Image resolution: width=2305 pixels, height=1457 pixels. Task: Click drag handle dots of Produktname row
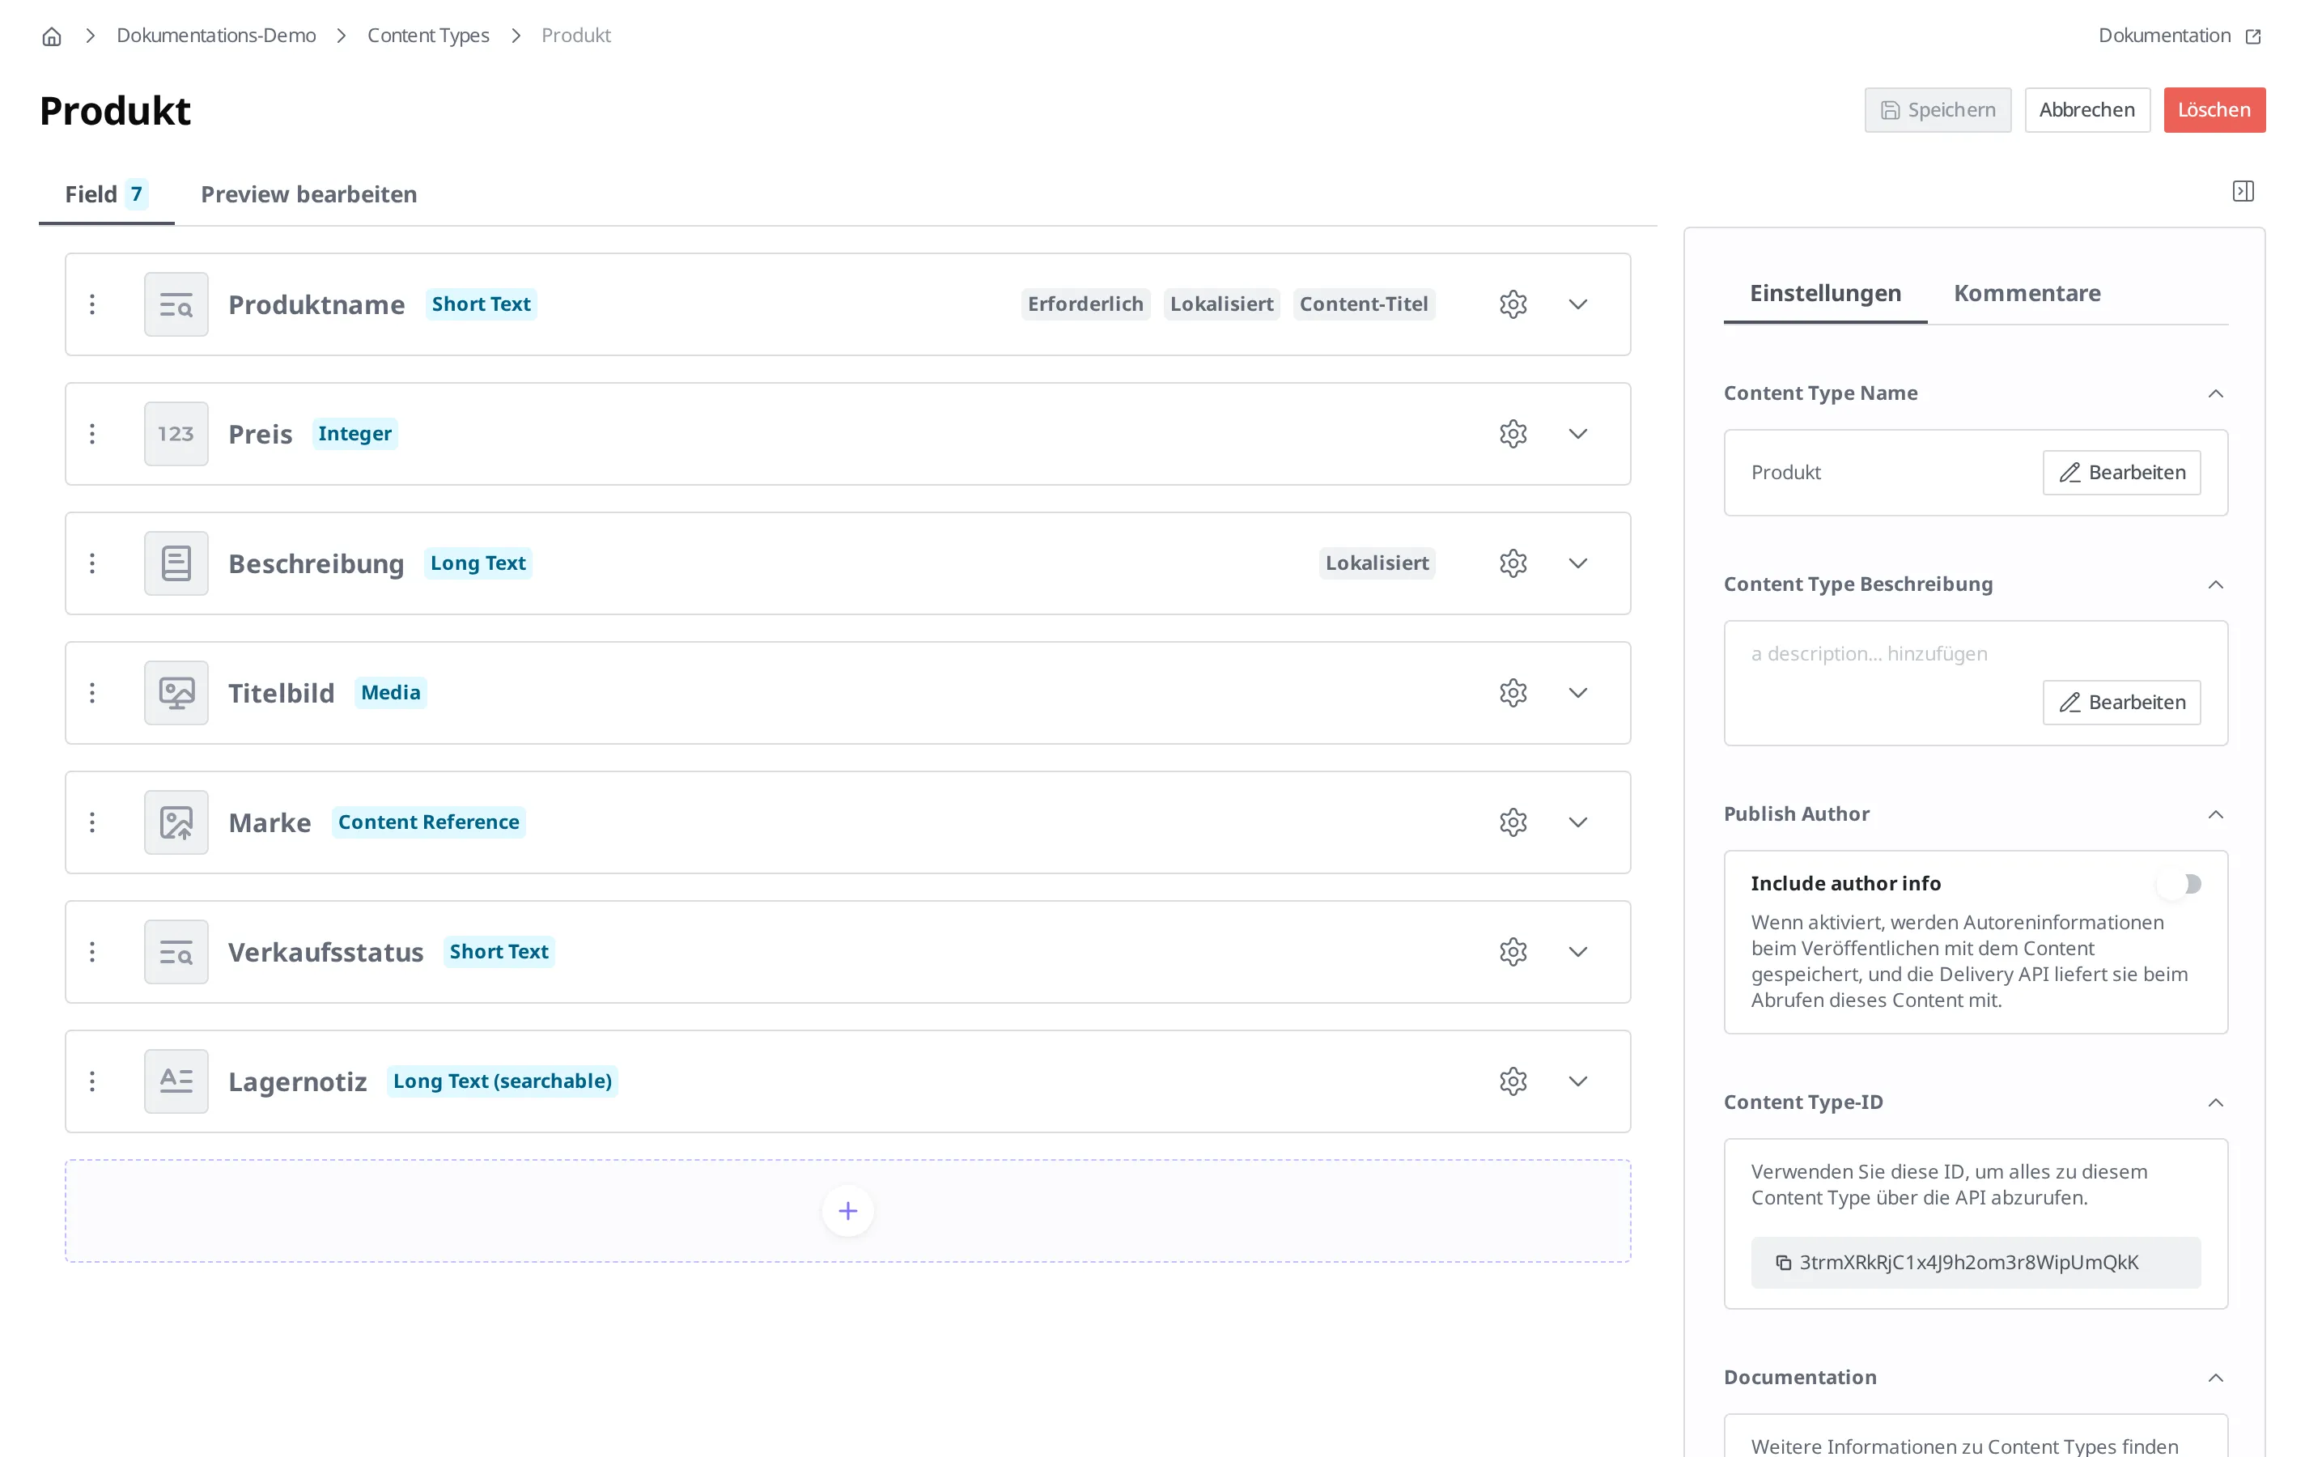pos(92,304)
